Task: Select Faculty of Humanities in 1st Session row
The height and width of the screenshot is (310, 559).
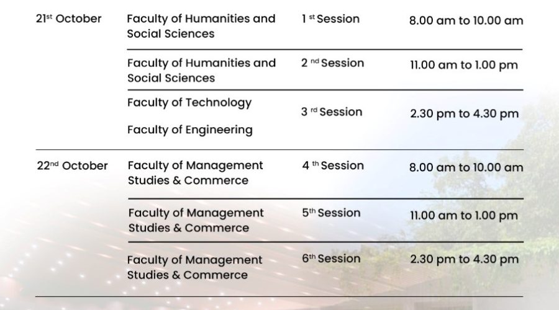Action: pyautogui.click(x=201, y=26)
